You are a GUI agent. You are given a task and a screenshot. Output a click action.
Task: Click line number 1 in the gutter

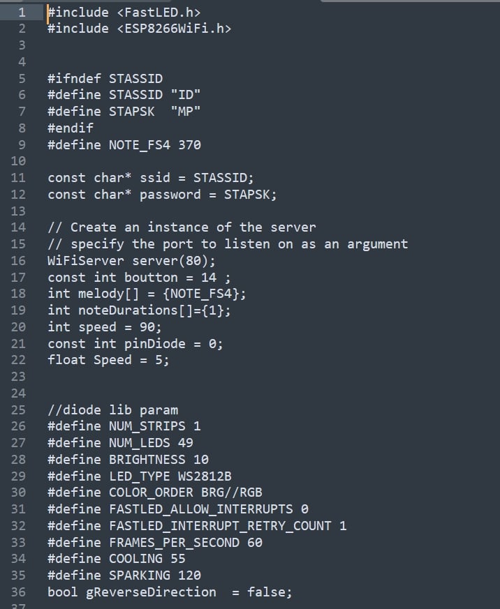22,13
